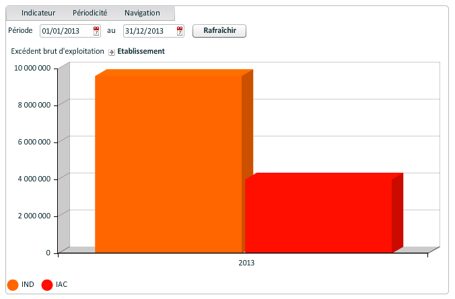455x299 pixels.
Task: Click the IND legend label
Action: 28,284
